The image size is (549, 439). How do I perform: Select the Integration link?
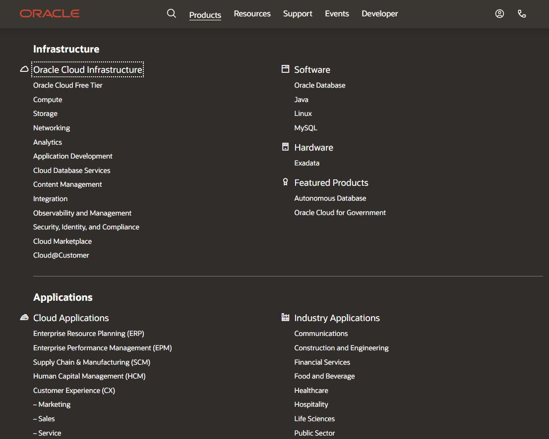pyautogui.click(x=51, y=199)
